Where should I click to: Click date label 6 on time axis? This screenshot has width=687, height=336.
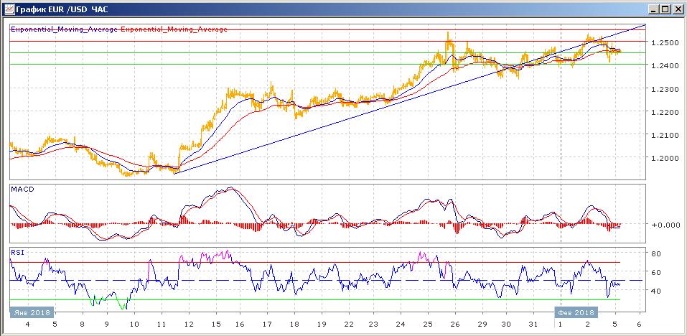pyautogui.click(x=640, y=325)
